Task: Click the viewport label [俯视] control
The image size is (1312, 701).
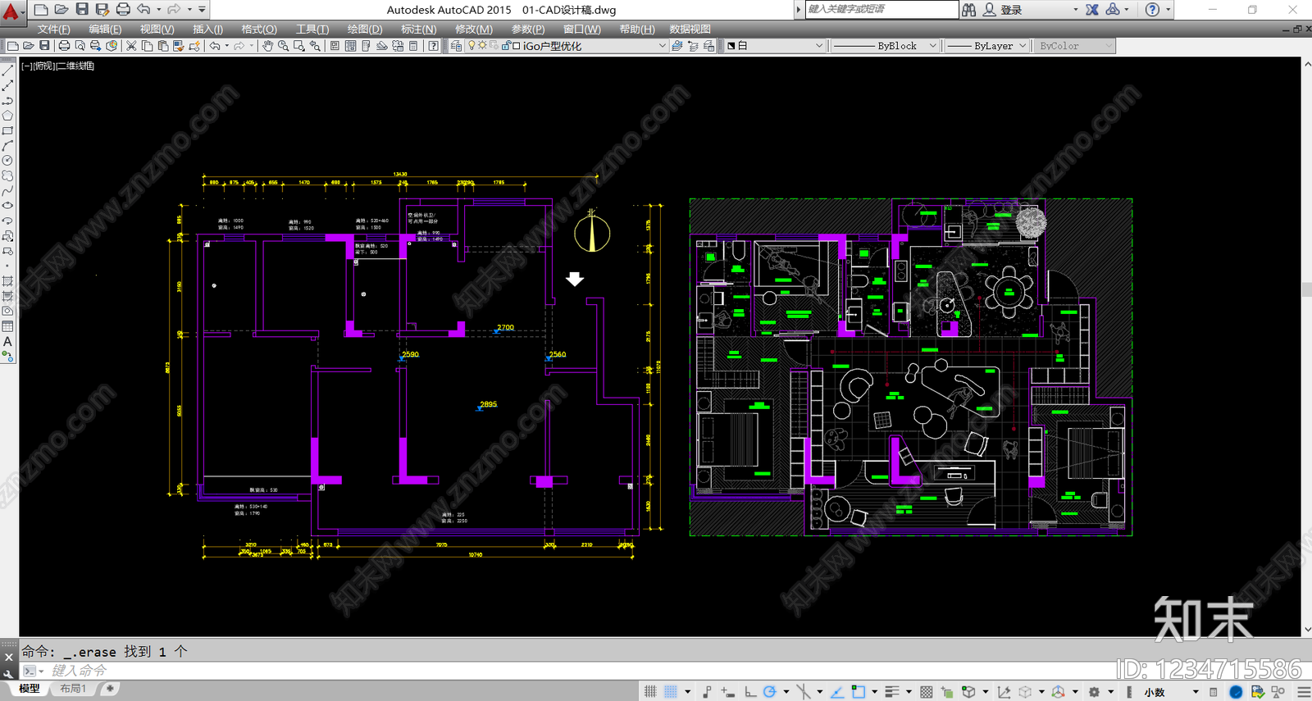Action: tap(44, 66)
